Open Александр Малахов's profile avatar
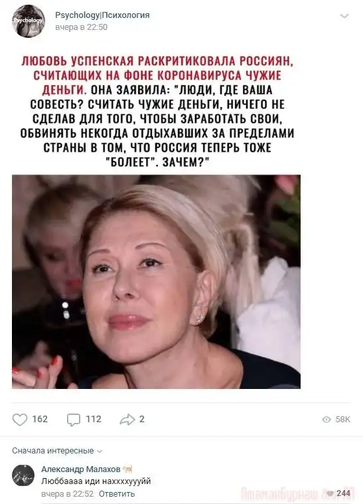The image size is (363, 504). click(x=23, y=475)
